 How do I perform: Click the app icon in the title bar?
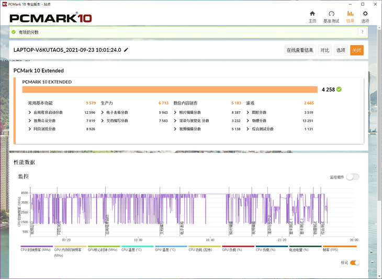(x=5, y=4)
